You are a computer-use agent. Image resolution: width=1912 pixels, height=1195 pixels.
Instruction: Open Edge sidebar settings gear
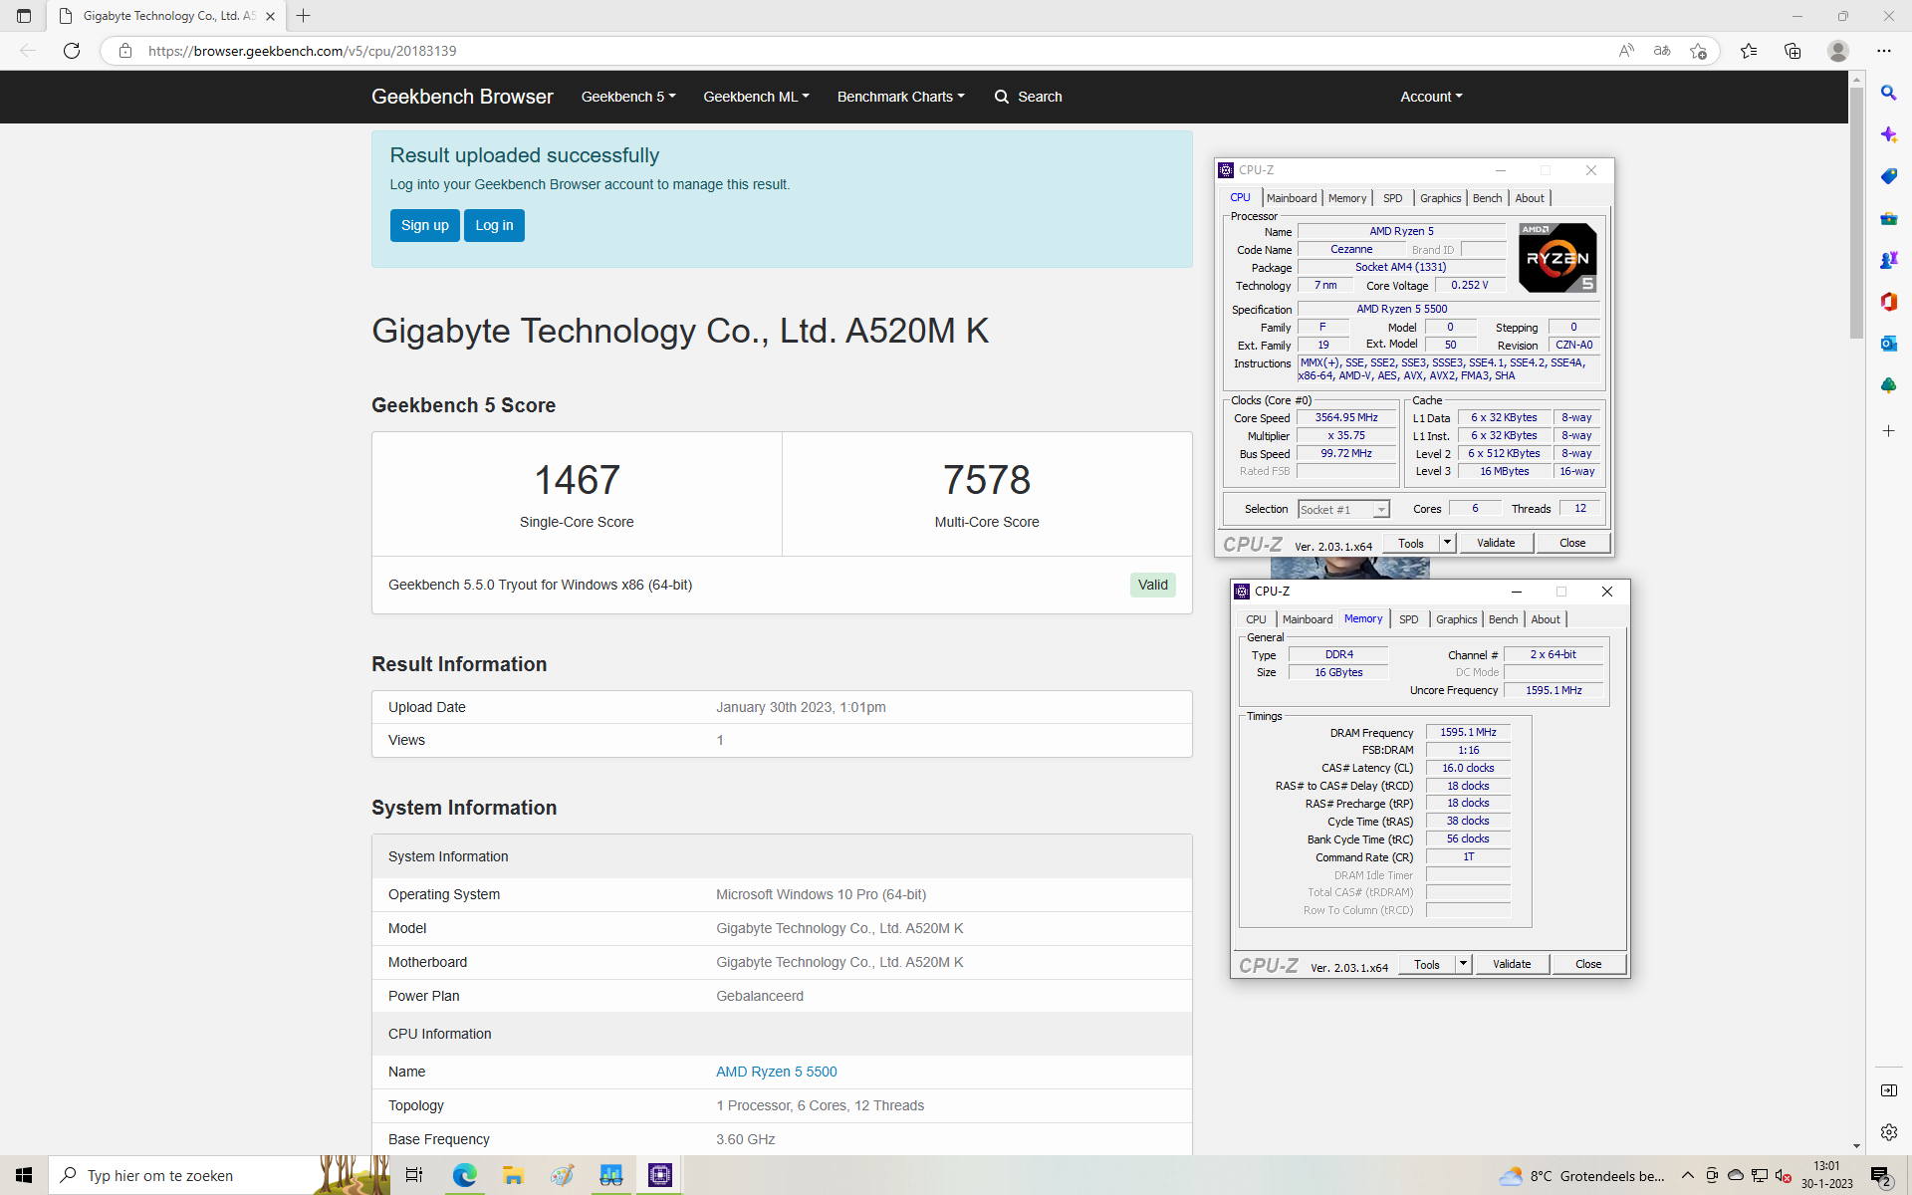click(1888, 1132)
